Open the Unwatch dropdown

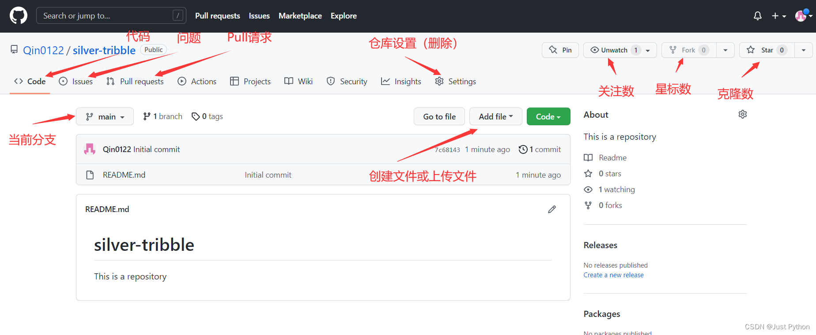click(620, 50)
